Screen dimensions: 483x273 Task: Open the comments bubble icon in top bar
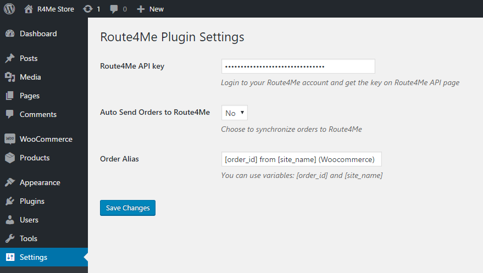[x=114, y=9]
